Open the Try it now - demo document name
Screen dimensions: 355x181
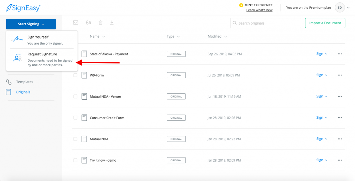103,160
